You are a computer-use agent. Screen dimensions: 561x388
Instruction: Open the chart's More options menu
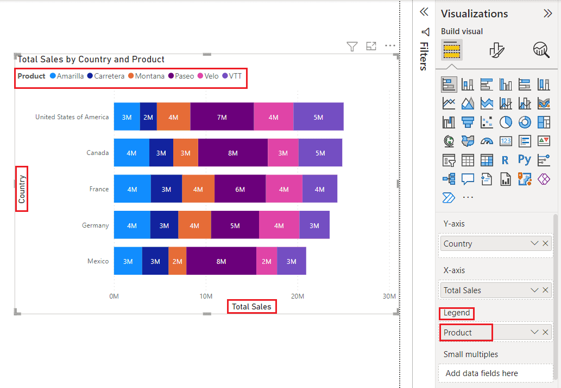click(390, 46)
